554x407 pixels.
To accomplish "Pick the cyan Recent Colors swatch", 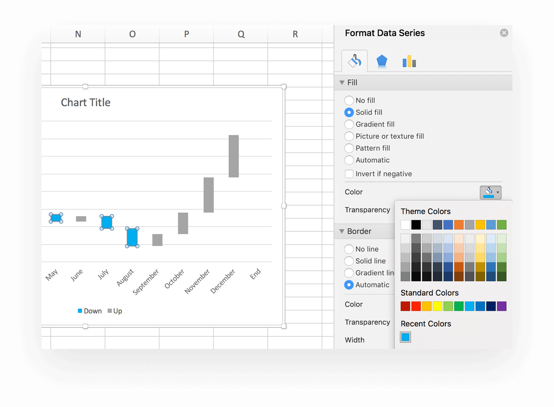I will [x=405, y=337].
